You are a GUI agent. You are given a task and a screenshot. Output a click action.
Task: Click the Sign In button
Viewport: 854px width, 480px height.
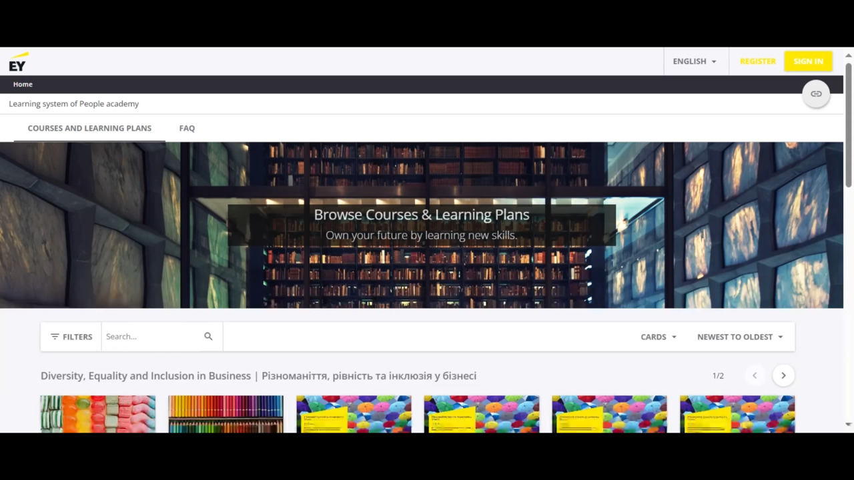(x=808, y=61)
